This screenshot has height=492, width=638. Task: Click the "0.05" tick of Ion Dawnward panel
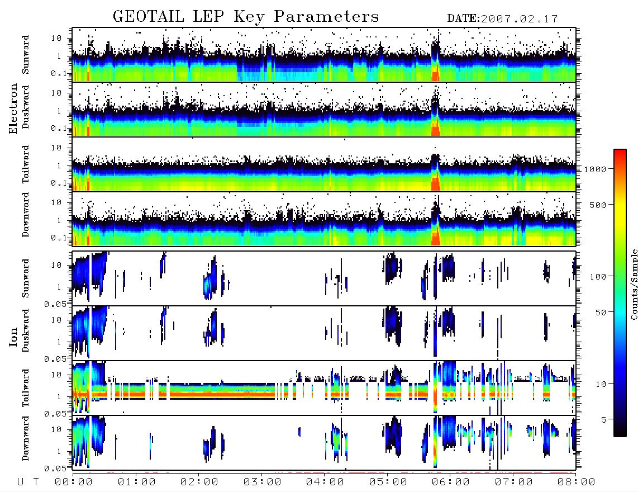56,469
